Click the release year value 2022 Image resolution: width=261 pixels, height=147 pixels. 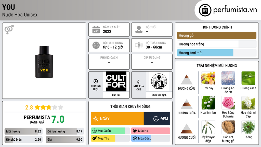(107, 31)
